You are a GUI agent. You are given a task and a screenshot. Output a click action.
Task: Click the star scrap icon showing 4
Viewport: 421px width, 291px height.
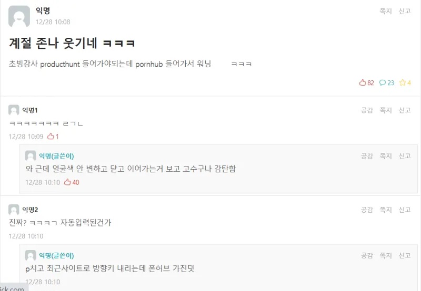pyautogui.click(x=403, y=82)
